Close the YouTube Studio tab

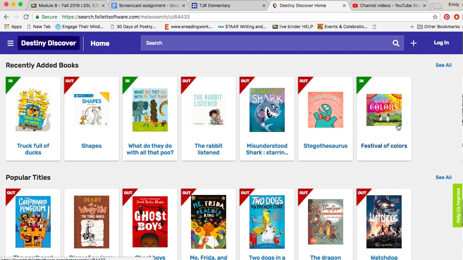[x=425, y=5]
